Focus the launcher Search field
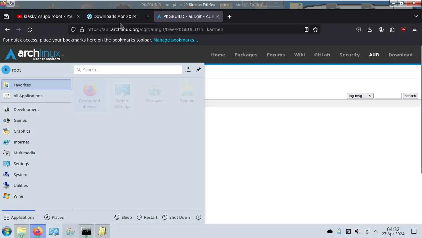The width and height of the screenshot is (422, 238). tap(128, 70)
